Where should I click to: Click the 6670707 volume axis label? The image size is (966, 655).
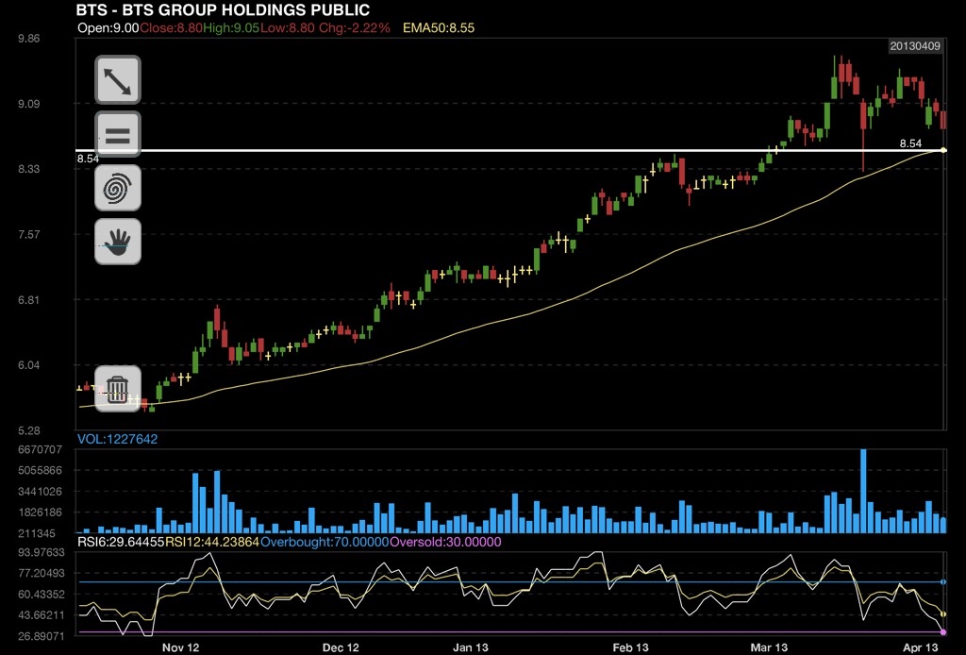tap(40, 450)
